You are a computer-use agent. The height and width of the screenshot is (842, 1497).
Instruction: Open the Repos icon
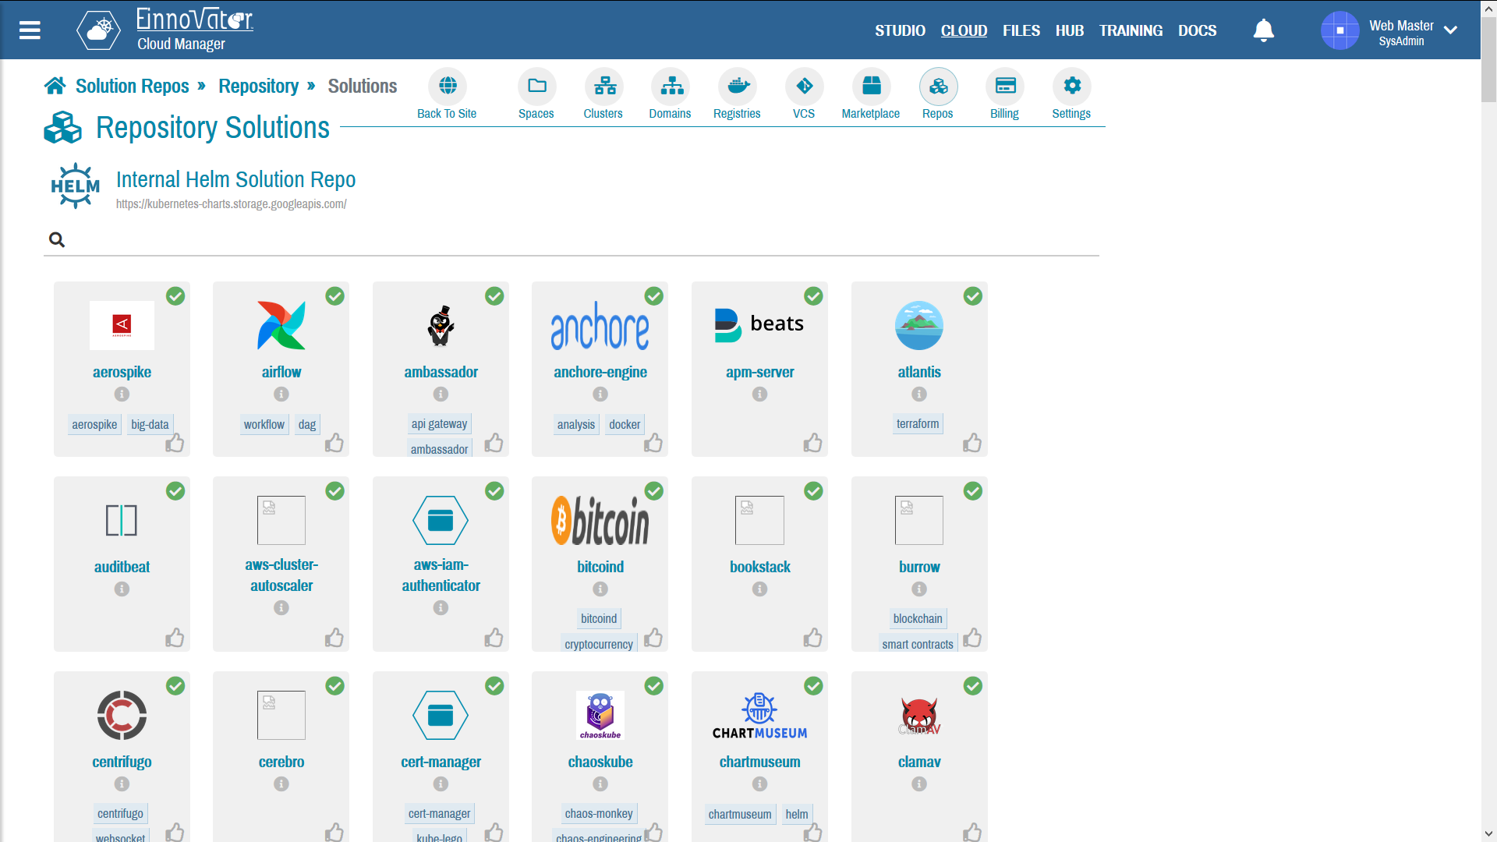pos(938,86)
